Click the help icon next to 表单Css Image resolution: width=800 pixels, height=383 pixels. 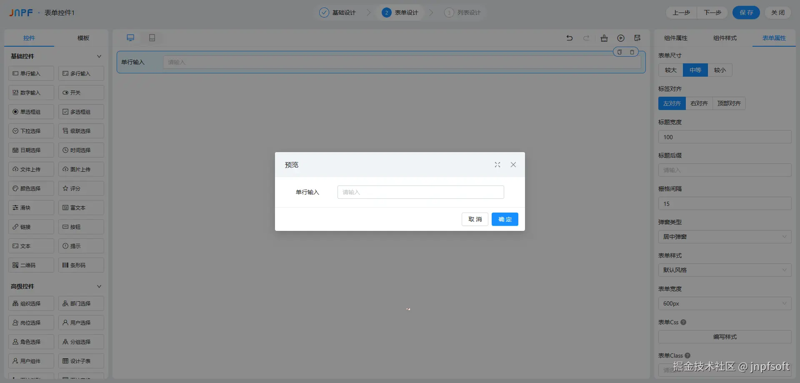click(683, 322)
